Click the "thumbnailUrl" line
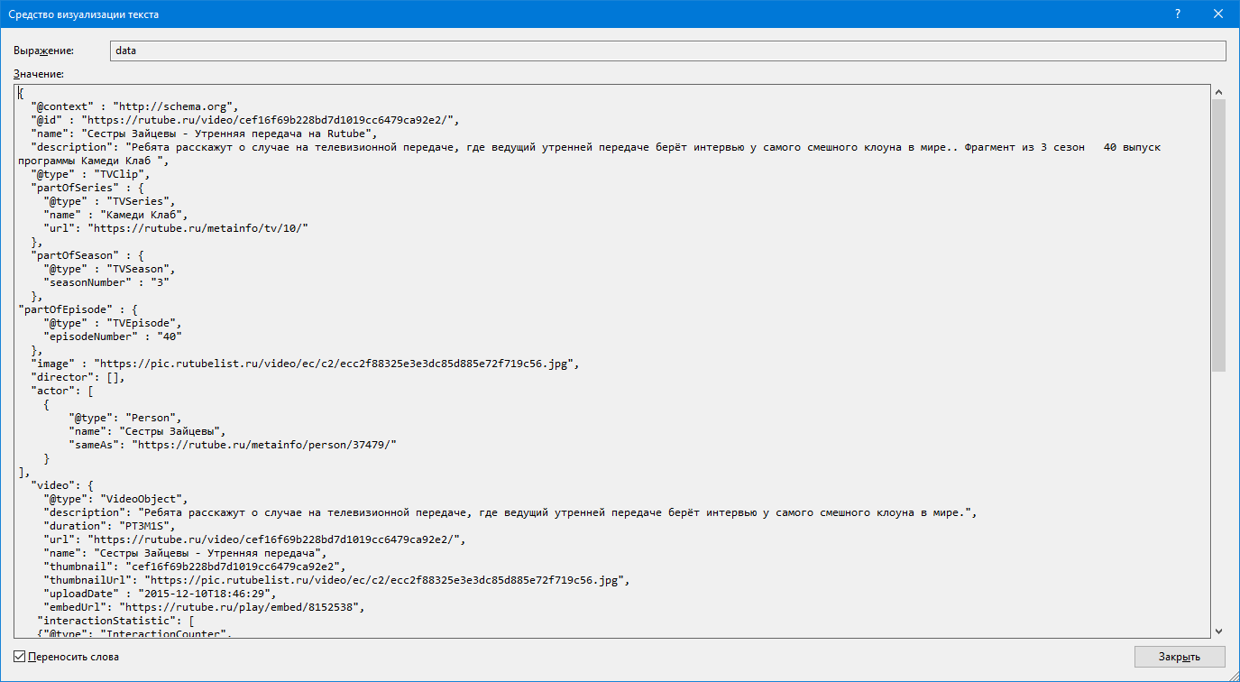Screen dimensions: 1240x682 pos(335,579)
